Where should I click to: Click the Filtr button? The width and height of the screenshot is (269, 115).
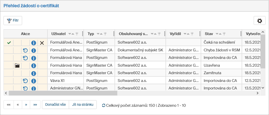(x=13, y=21)
